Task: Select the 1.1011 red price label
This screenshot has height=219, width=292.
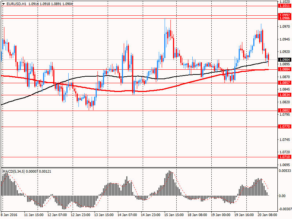Action: coord(284,6)
